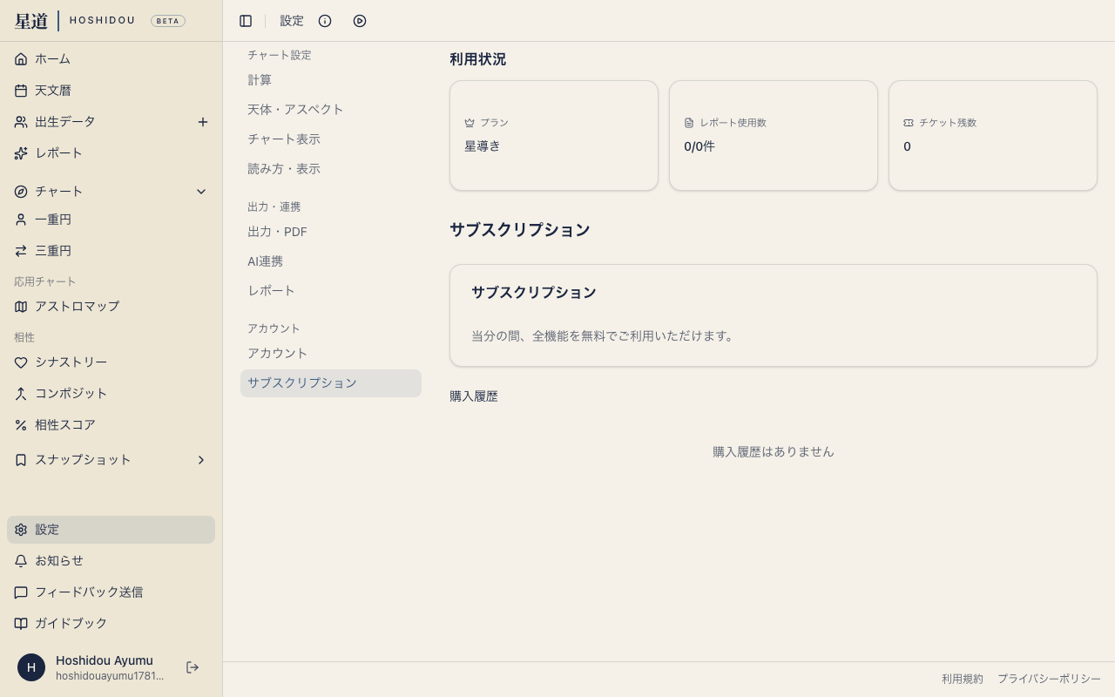Go to ホーム page

[x=111, y=59]
